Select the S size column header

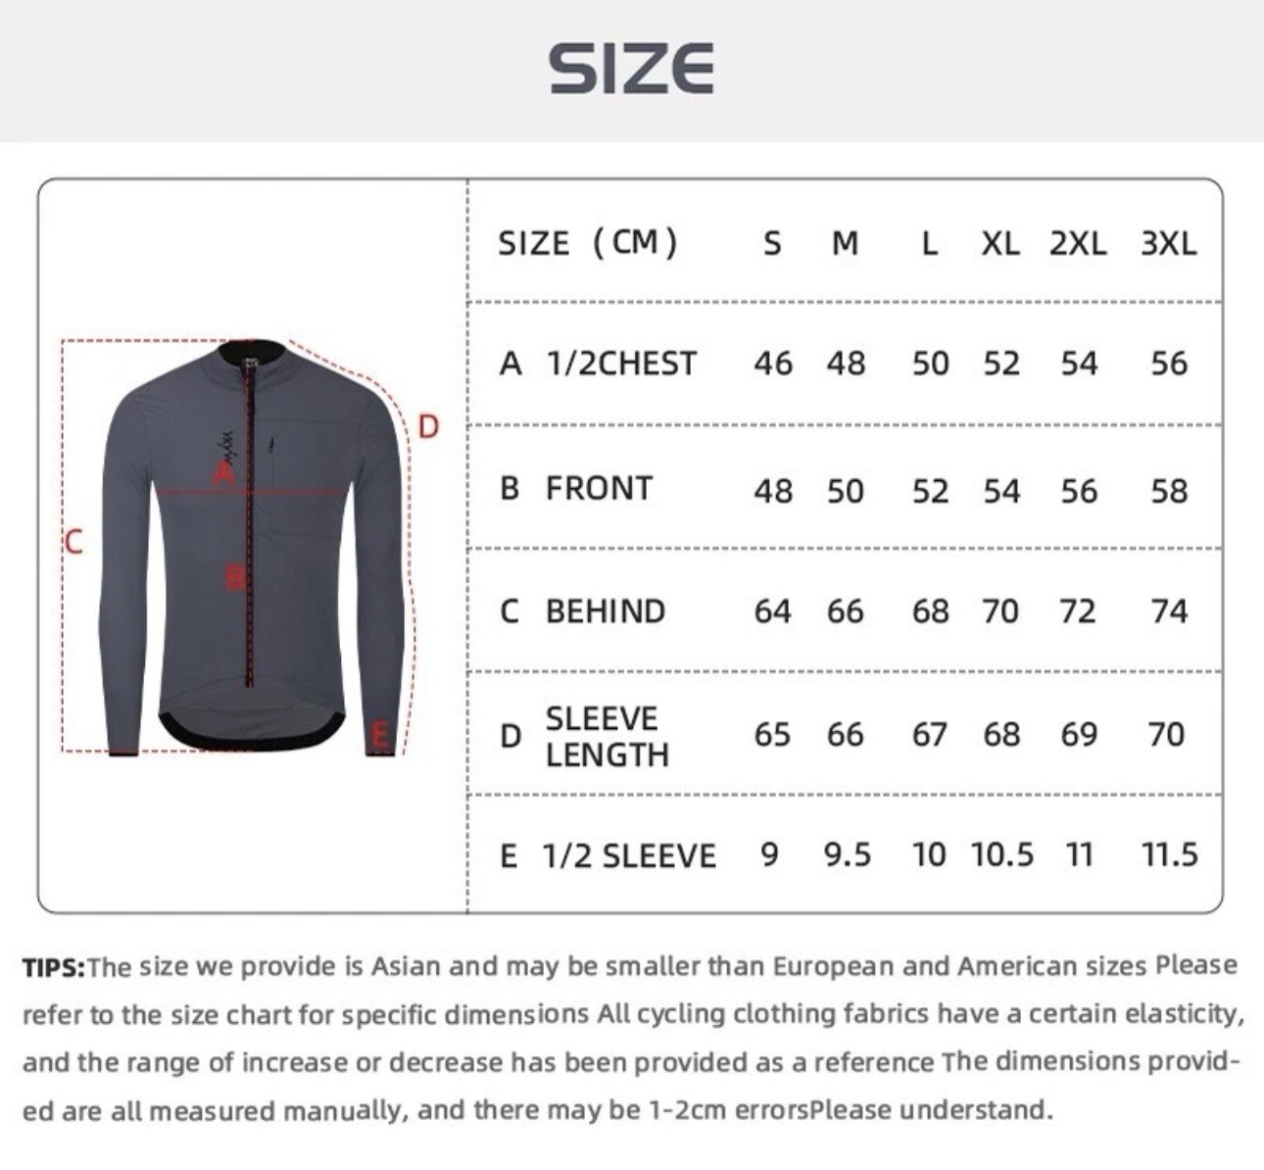pos(772,243)
